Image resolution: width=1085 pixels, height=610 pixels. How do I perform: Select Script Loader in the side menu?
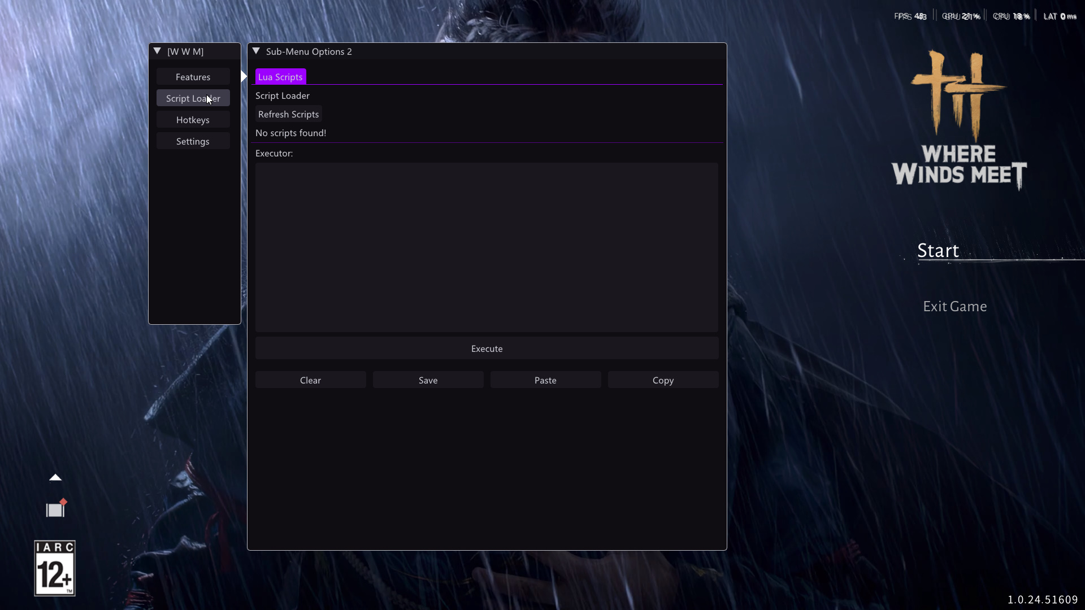coord(193,98)
